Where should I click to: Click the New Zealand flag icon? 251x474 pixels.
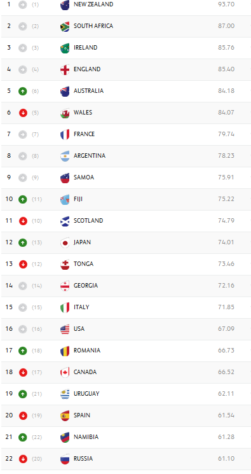(65, 5)
